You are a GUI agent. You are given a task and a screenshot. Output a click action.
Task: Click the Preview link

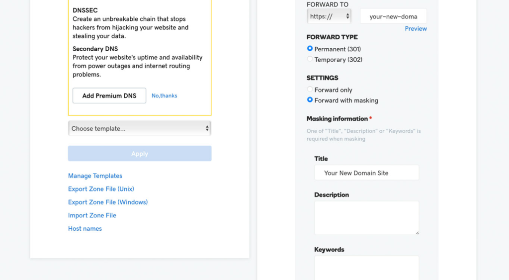point(416,29)
